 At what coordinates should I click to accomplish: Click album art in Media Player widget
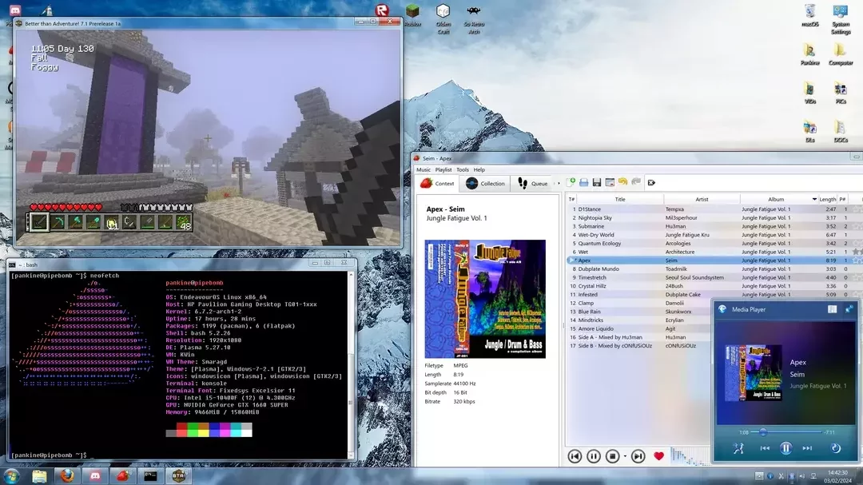pyautogui.click(x=754, y=373)
